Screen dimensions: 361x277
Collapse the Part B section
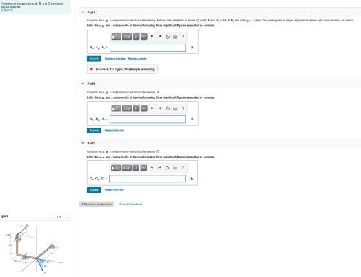[x=83, y=84]
